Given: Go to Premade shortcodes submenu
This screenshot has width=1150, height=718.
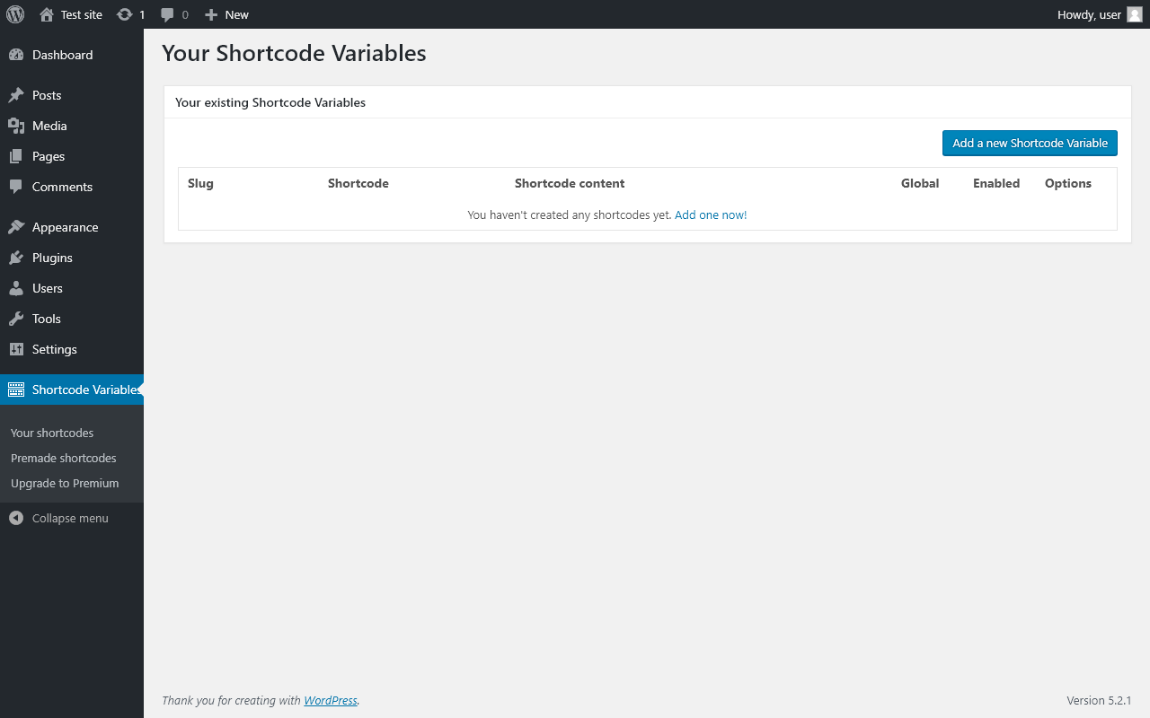Looking at the screenshot, I should (x=64, y=458).
